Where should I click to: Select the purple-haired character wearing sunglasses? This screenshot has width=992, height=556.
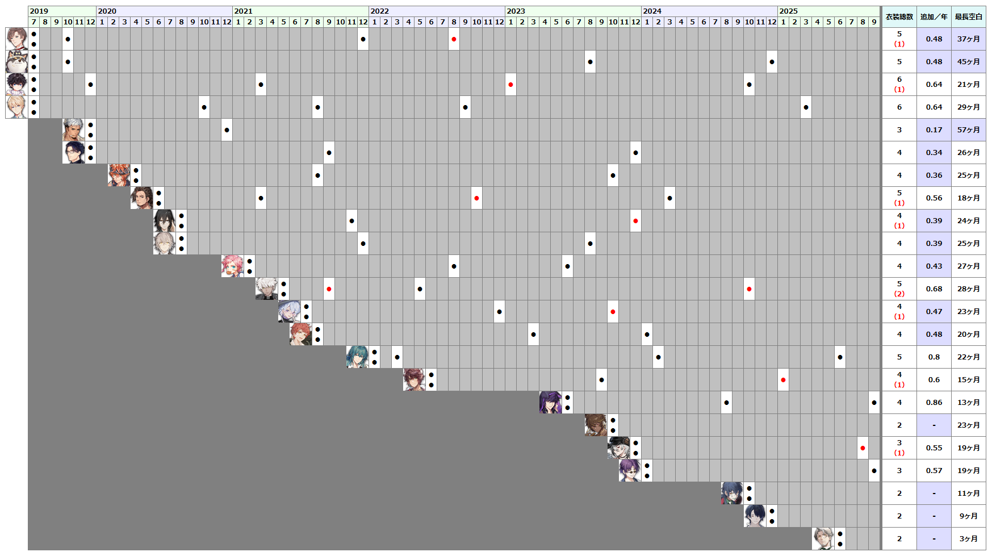pyautogui.click(x=630, y=470)
